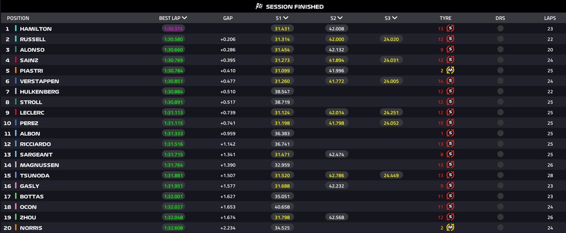Click Ocon's S1 time 40.658
The image size is (566, 233).
point(282,207)
